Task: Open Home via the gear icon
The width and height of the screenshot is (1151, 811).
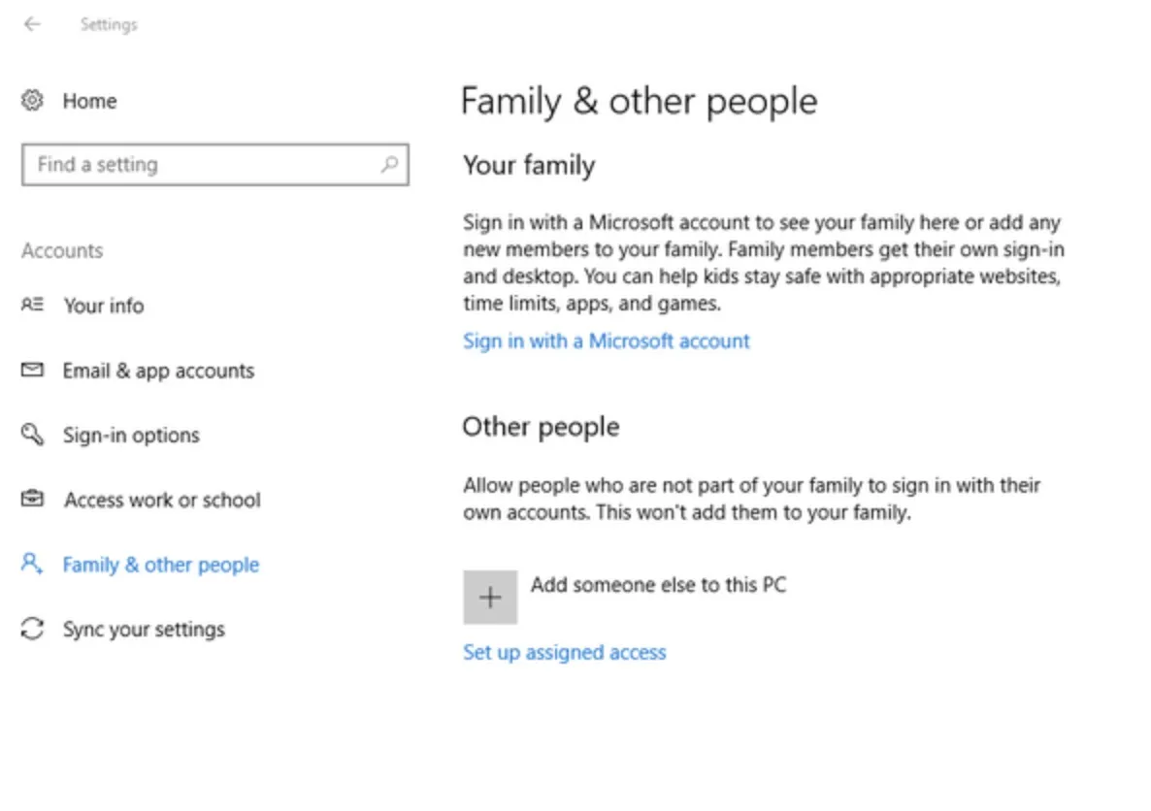Action: pyautogui.click(x=32, y=100)
